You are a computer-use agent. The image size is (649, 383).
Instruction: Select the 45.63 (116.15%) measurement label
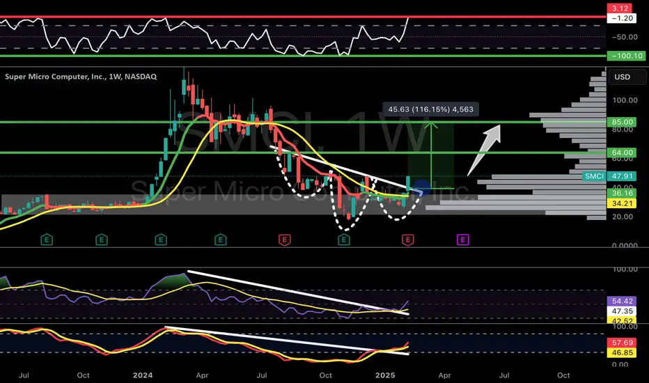(430, 109)
